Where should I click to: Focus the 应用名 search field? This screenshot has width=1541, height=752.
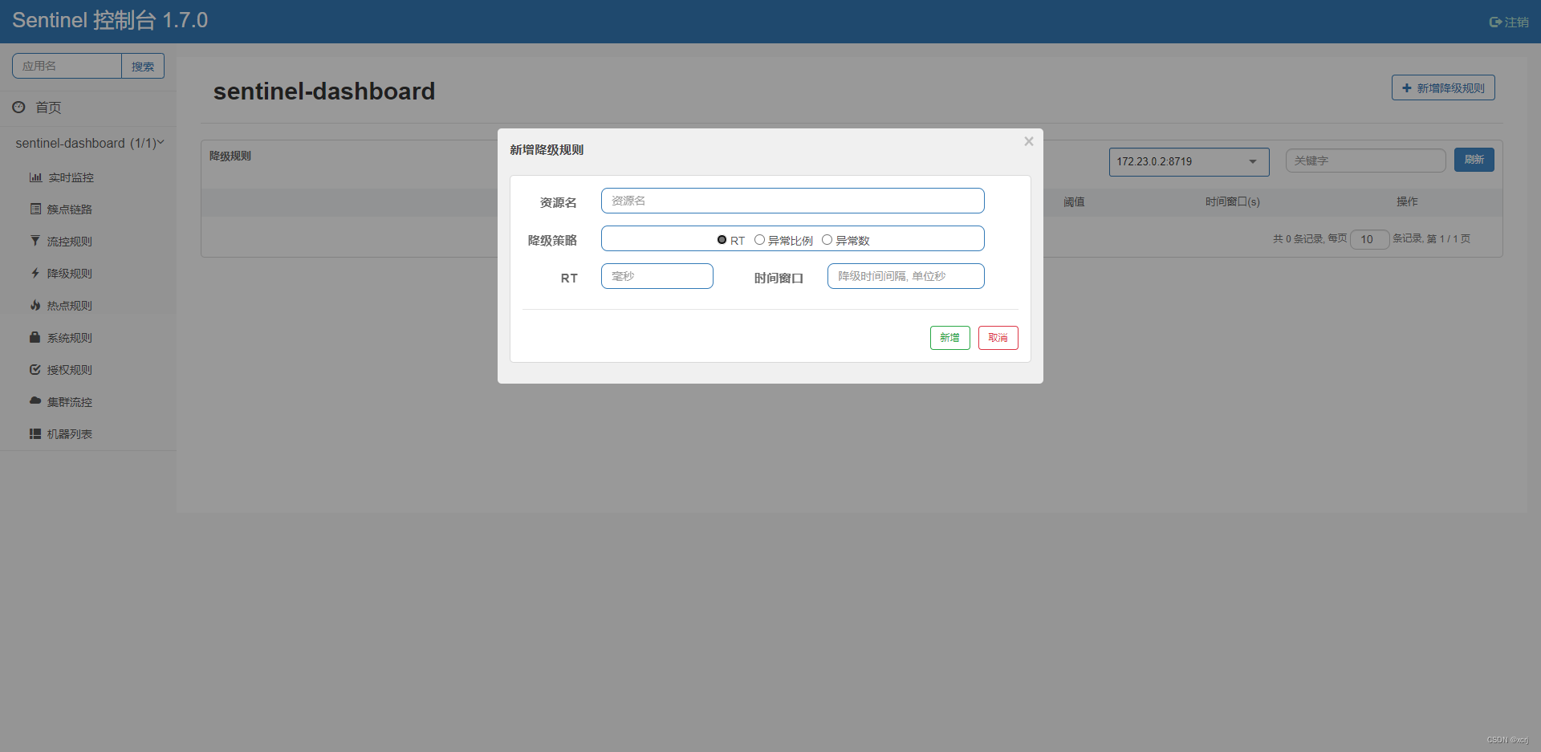(x=67, y=66)
